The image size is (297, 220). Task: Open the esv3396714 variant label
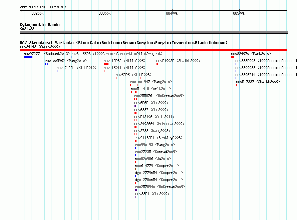266,75
